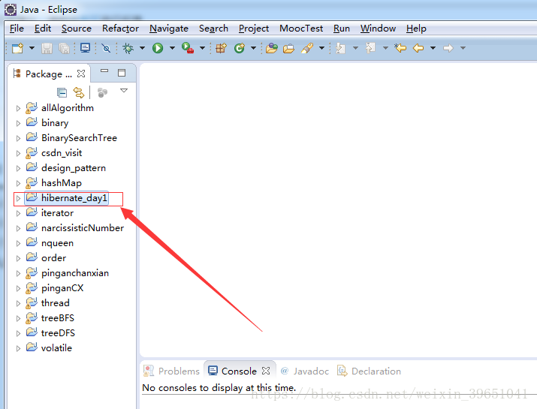The image size is (537, 409).
Task: Open the Search menu
Action: point(214,29)
